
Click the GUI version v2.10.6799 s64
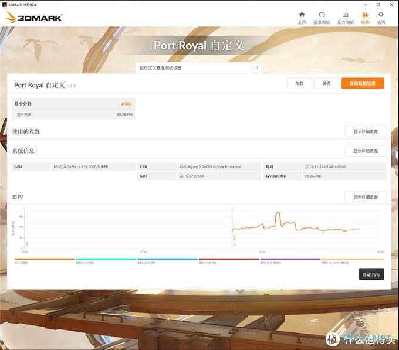click(x=192, y=176)
